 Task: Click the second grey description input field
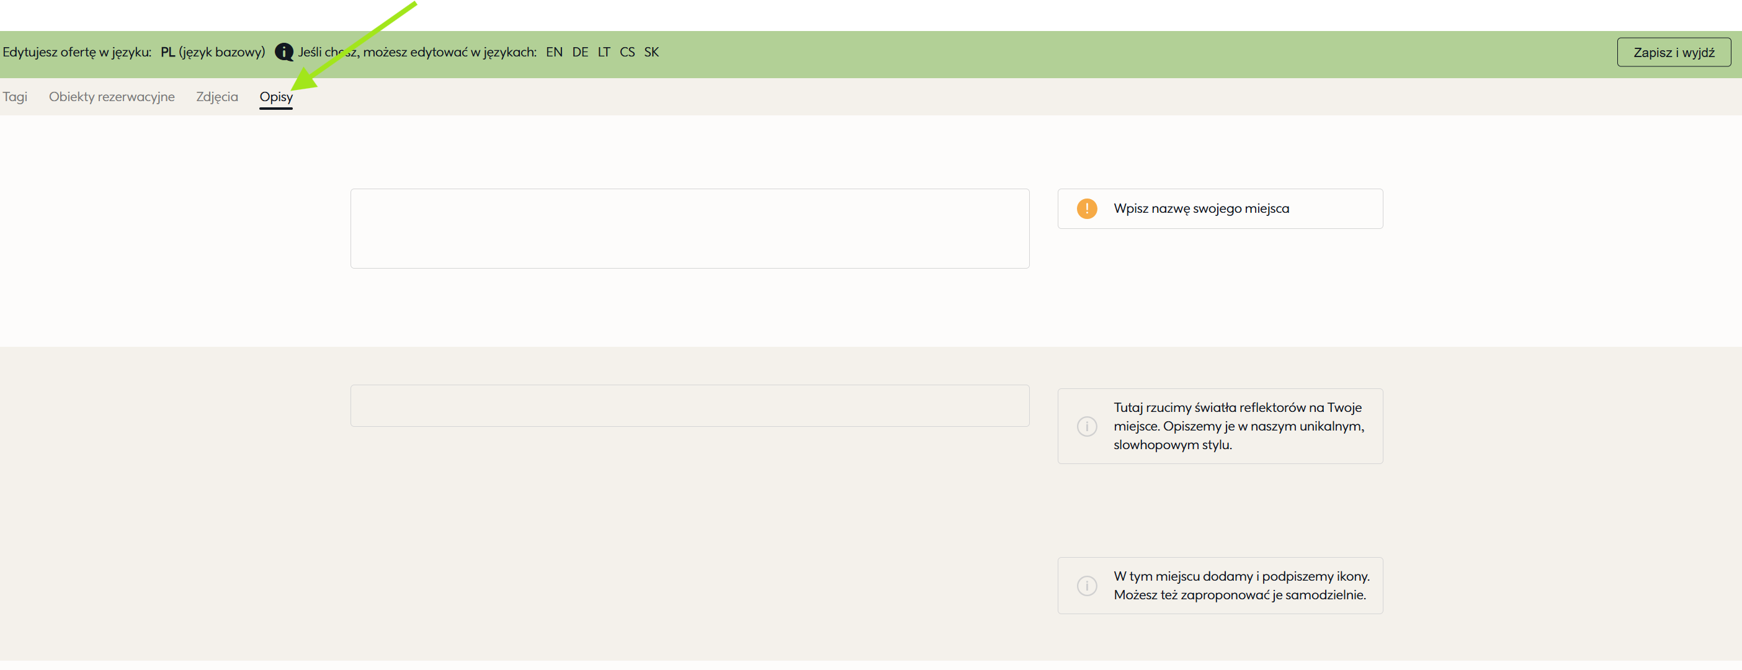689,406
